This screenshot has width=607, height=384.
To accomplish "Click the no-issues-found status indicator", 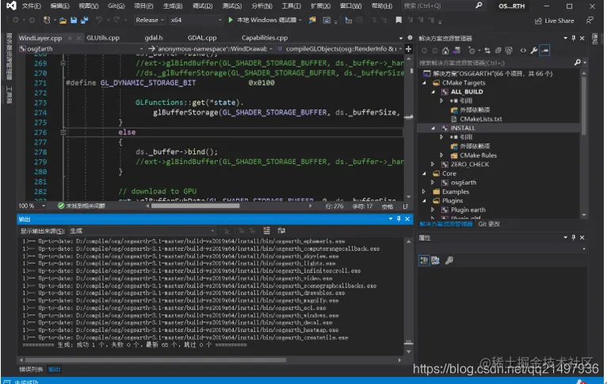I will coord(82,206).
